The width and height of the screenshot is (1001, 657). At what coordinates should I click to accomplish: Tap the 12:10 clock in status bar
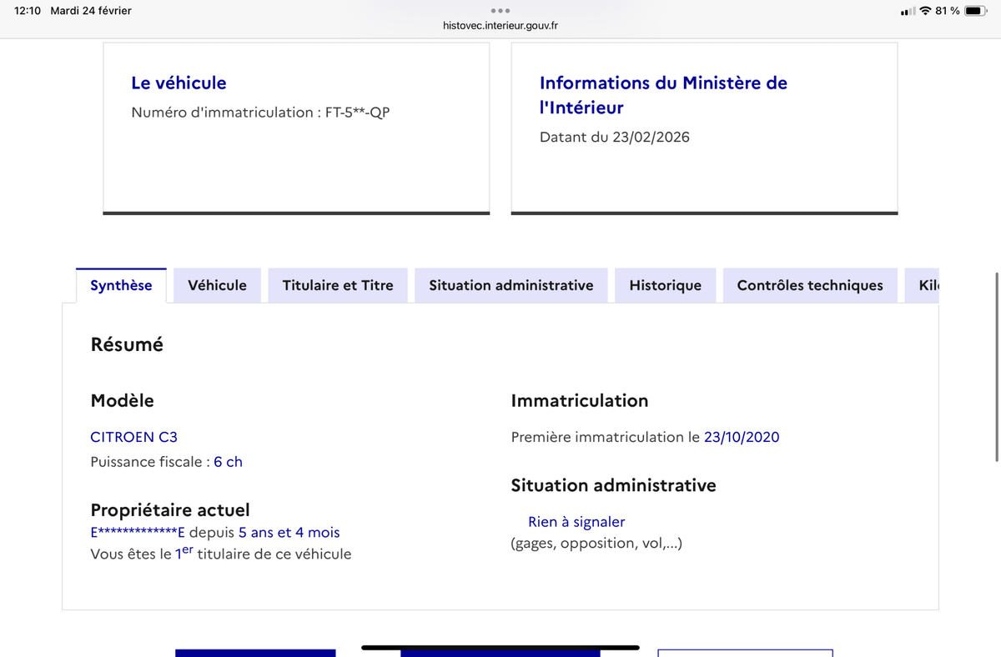28,11
